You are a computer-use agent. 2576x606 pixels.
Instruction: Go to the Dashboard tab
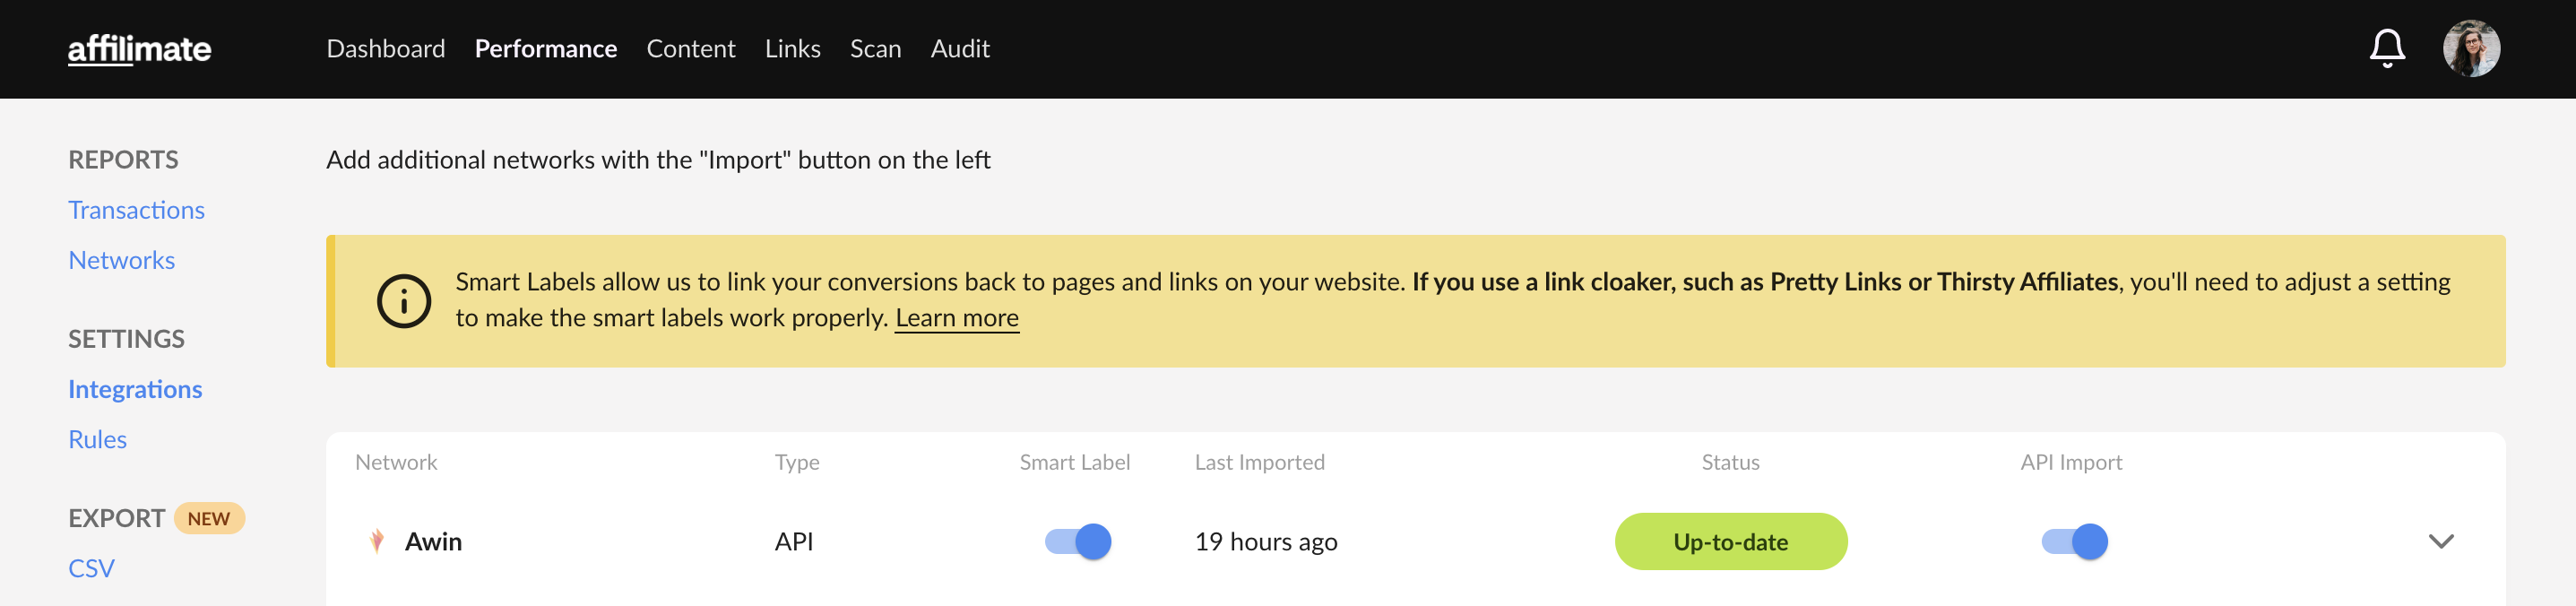coord(385,49)
